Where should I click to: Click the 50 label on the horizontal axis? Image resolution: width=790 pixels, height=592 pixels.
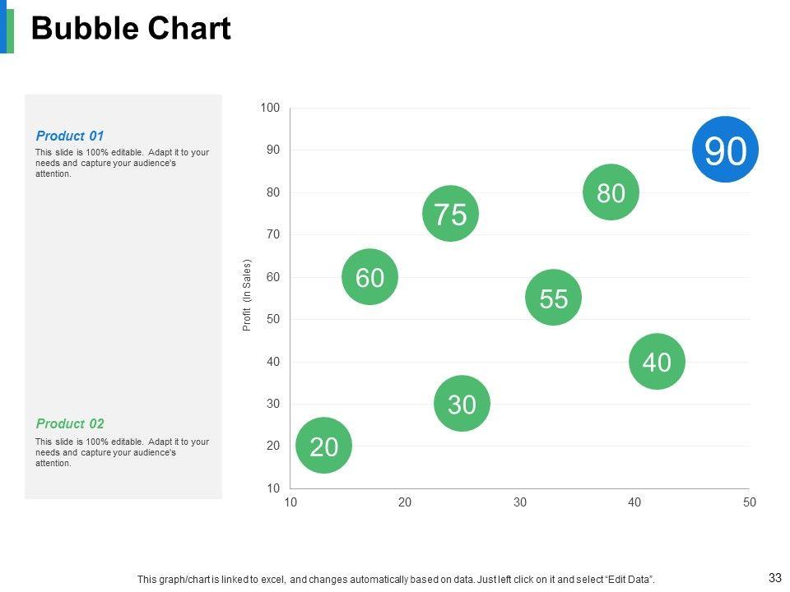(749, 502)
